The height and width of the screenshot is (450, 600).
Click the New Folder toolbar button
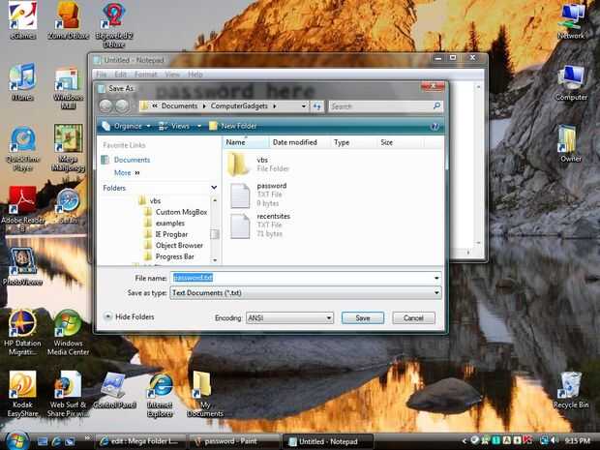click(233, 126)
